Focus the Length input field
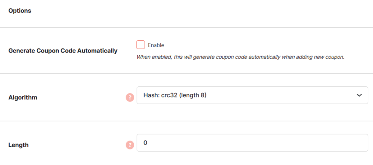 tap(252, 143)
